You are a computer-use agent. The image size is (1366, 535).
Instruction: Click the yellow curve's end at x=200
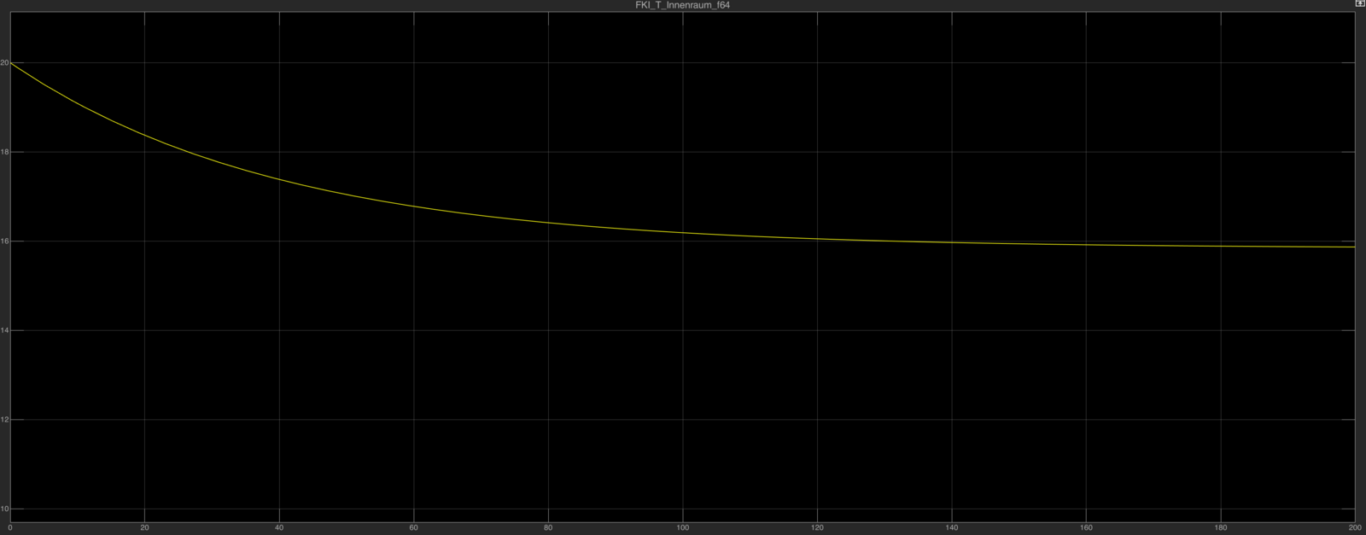point(1354,247)
